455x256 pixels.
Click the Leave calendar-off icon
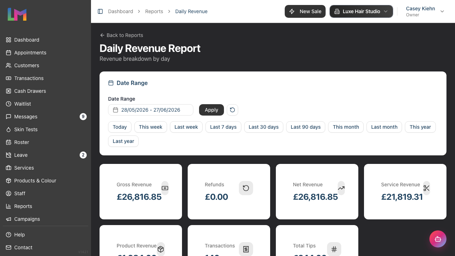click(9, 155)
